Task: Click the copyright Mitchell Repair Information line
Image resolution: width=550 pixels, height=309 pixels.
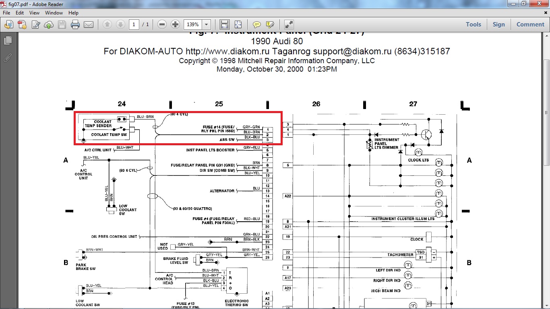Action: tap(277, 61)
